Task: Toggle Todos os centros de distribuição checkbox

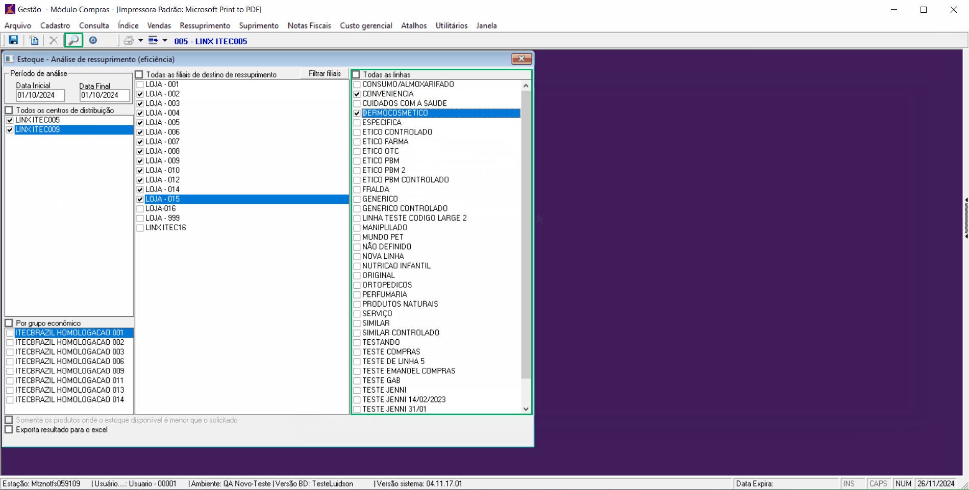Action: [x=9, y=110]
